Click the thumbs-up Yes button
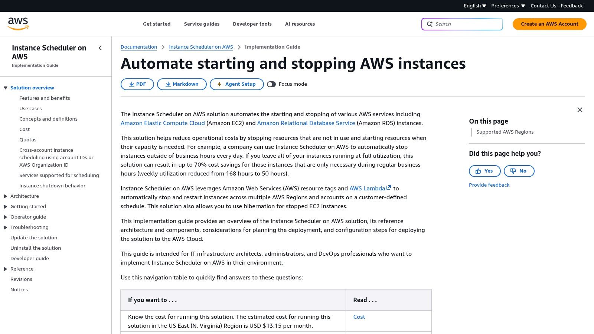Image resolution: width=594 pixels, height=334 pixels. click(484, 171)
